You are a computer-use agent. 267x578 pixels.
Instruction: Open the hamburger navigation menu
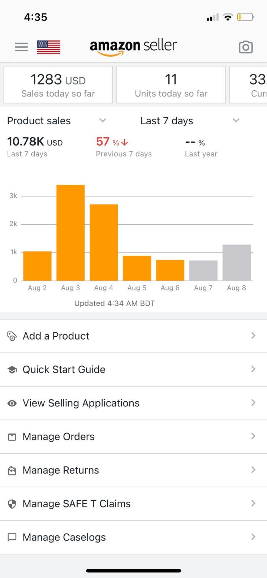[x=21, y=47]
